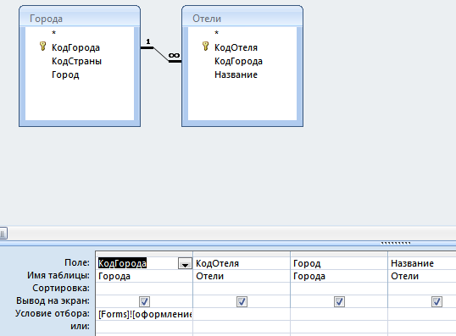Click the Сортировка cell for Название column

[x=422, y=289]
